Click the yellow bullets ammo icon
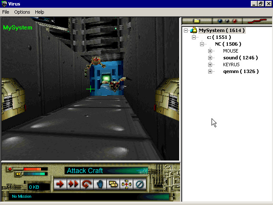 (113, 184)
